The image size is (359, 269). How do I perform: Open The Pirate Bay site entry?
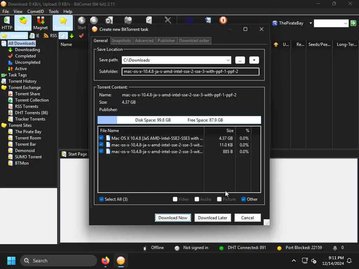click(28, 132)
